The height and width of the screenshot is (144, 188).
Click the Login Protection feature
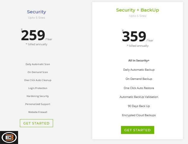[x=38, y=88]
